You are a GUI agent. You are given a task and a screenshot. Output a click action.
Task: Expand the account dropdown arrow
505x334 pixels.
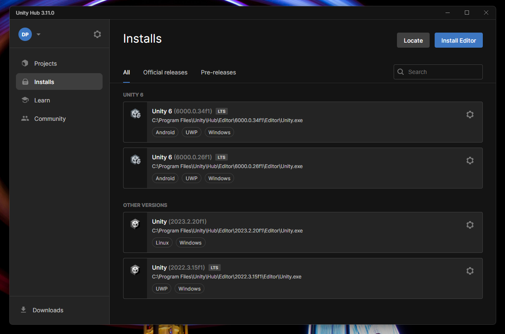pyautogui.click(x=39, y=34)
